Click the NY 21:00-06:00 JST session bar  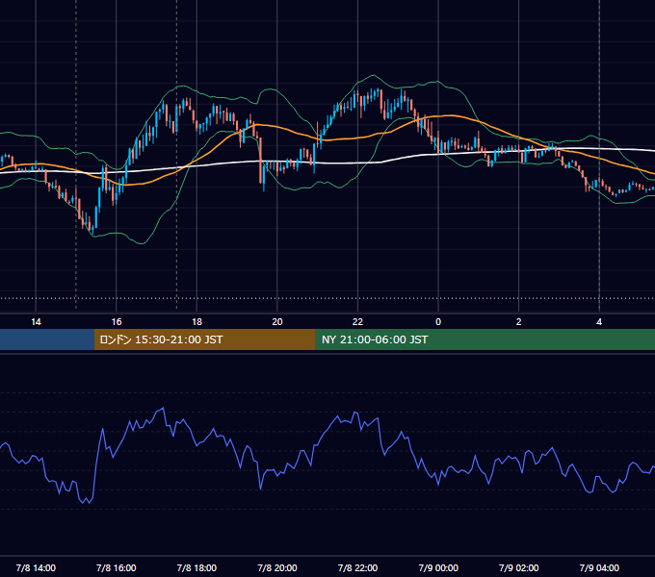[x=485, y=339]
